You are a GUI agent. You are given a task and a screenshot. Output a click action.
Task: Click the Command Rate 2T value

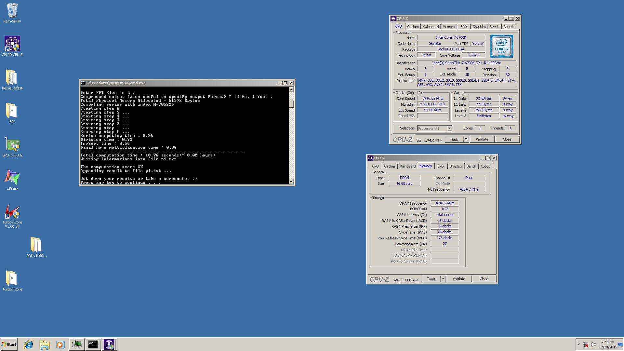coord(445,244)
